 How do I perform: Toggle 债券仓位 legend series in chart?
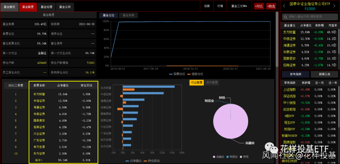pos(195,74)
